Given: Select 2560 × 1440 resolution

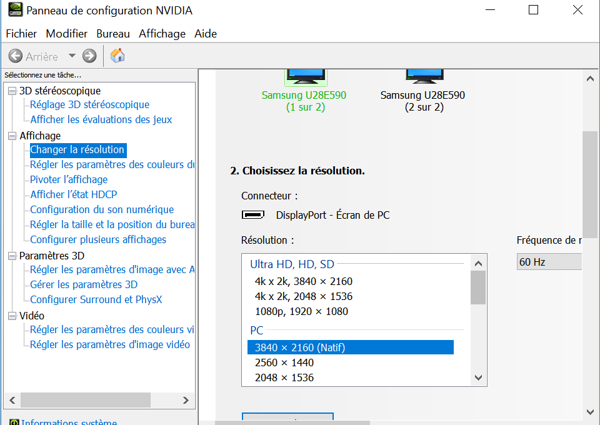Looking at the screenshot, I should pos(284,362).
